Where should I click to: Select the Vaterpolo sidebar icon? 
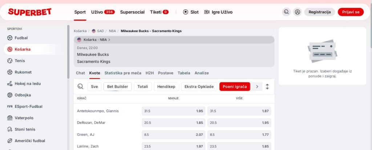click(10, 118)
